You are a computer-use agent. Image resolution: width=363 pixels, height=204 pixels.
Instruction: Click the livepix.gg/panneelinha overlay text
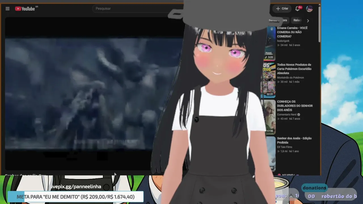tap(75, 187)
